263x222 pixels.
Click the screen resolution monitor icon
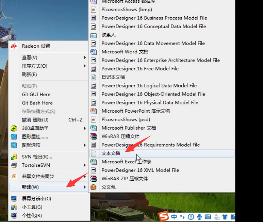pos(14,199)
